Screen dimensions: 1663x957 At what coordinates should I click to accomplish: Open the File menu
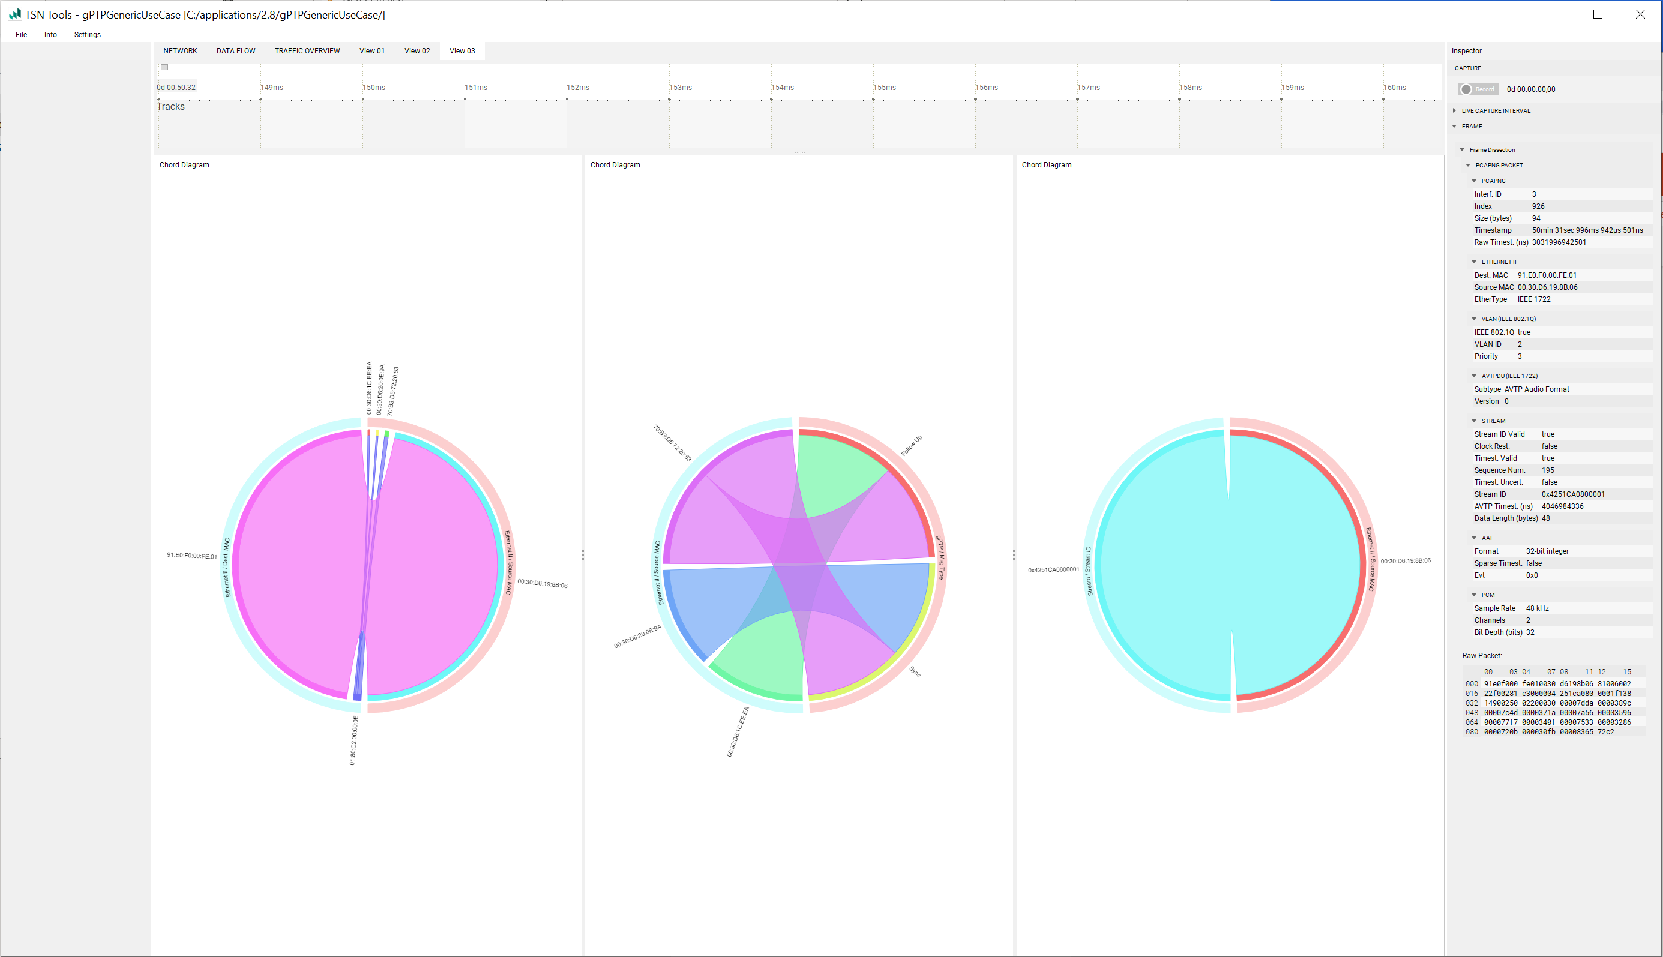click(x=21, y=35)
